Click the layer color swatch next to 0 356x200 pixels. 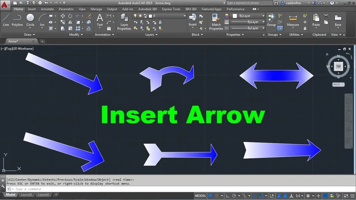coord(150,16)
